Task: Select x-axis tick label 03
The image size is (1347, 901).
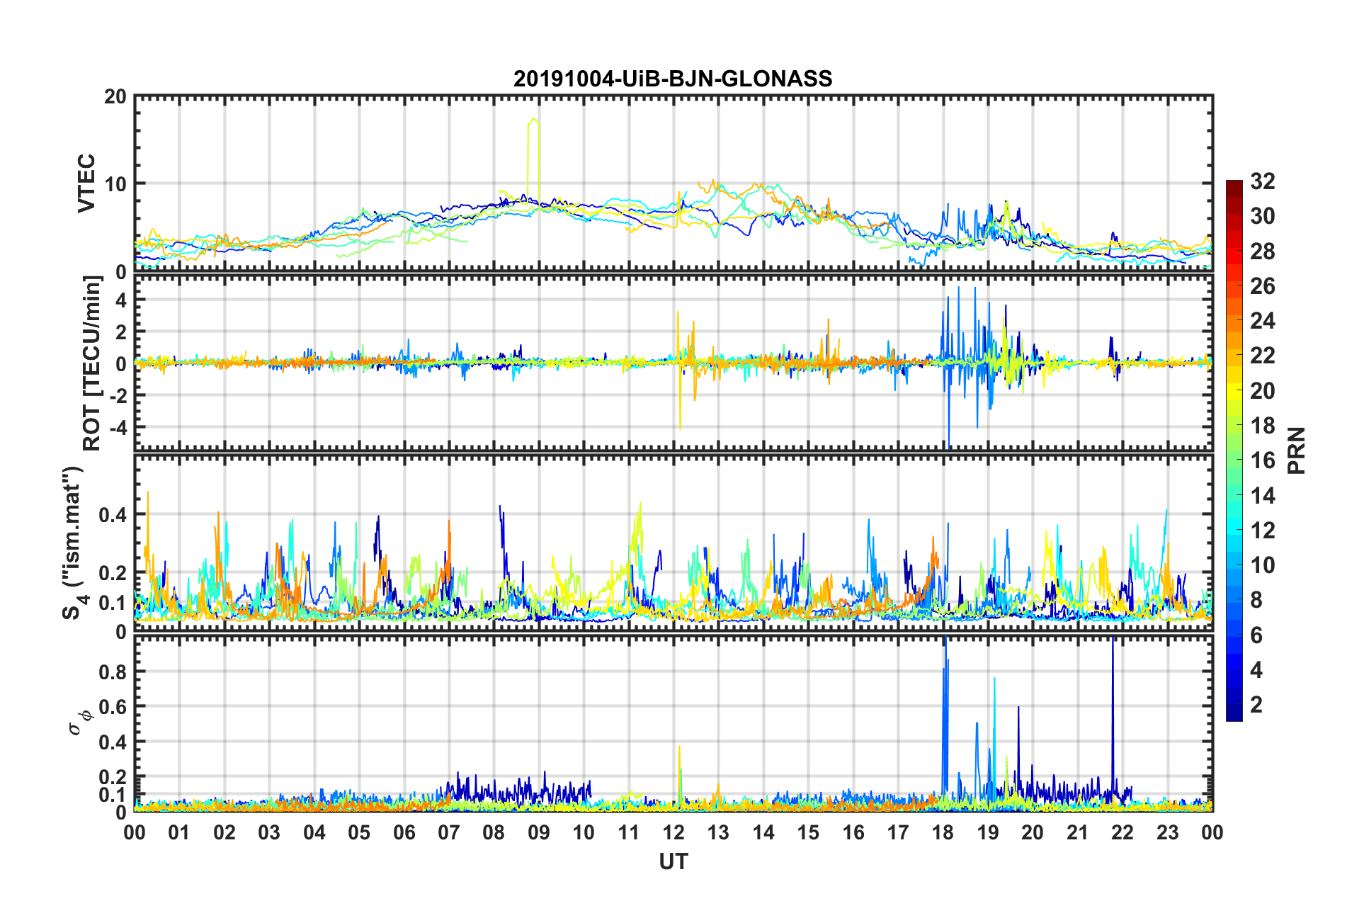Action: 269,832
